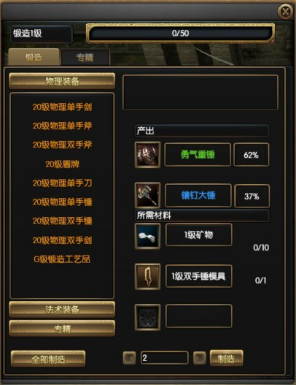Expand the 专精 category in sidebar
The image size is (296, 385).
62,328
